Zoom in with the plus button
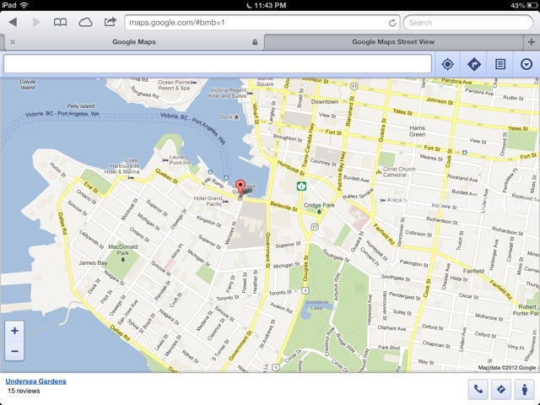The height and width of the screenshot is (405, 540). pyautogui.click(x=14, y=331)
